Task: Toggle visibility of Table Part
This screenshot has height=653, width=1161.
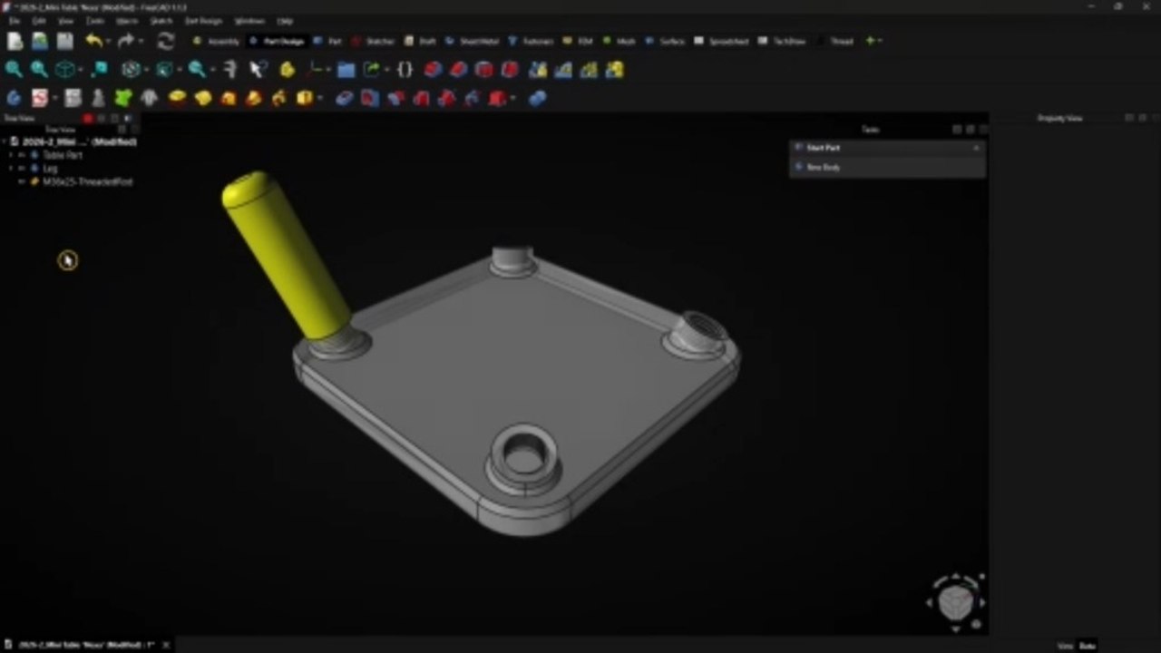Action: 23,155
